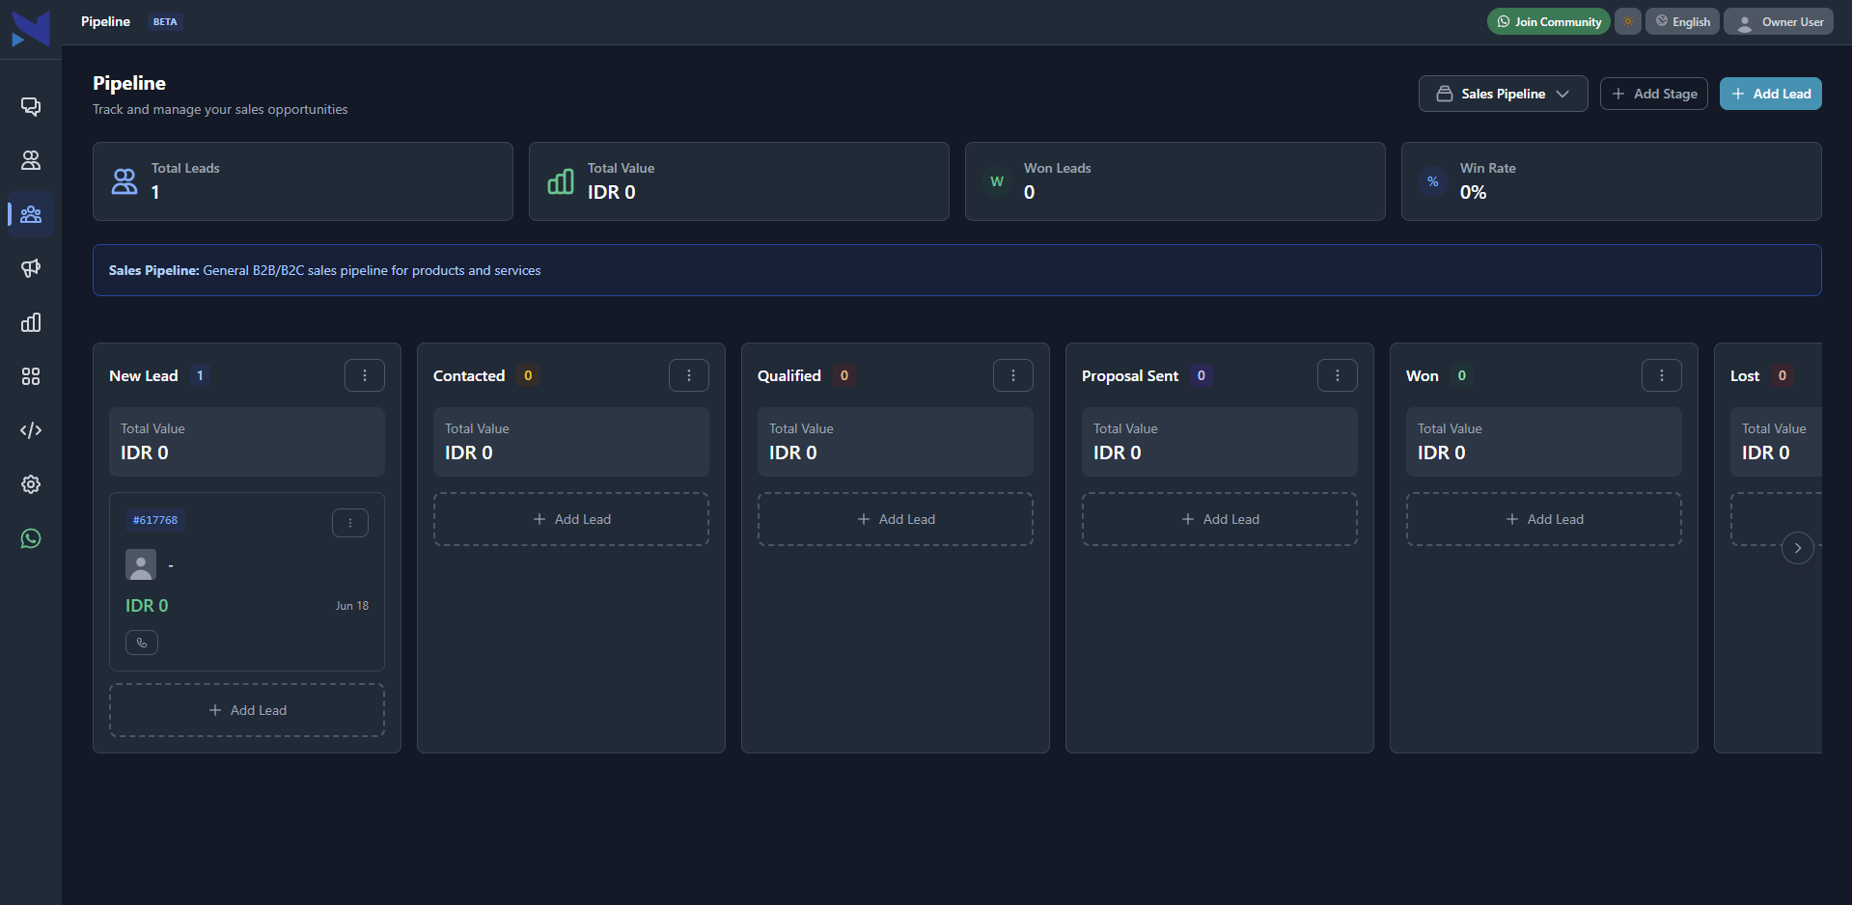Viewport: 1852px width, 905px height.
Task: Click the Proposal Sent count badge
Action: coord(1202,375)
